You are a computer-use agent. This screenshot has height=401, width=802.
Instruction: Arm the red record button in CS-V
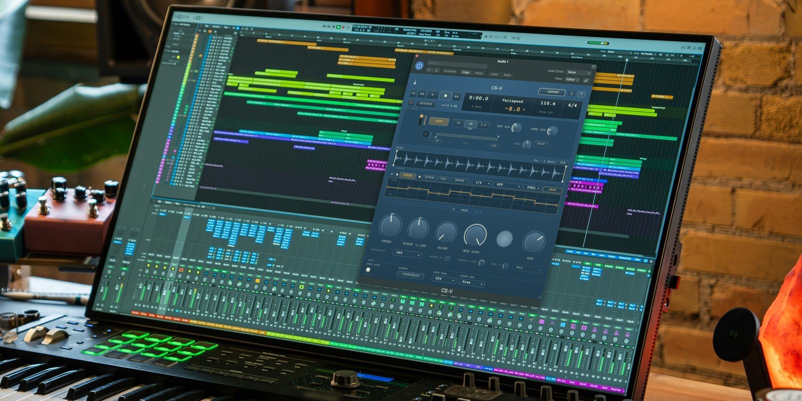point(412,103)
